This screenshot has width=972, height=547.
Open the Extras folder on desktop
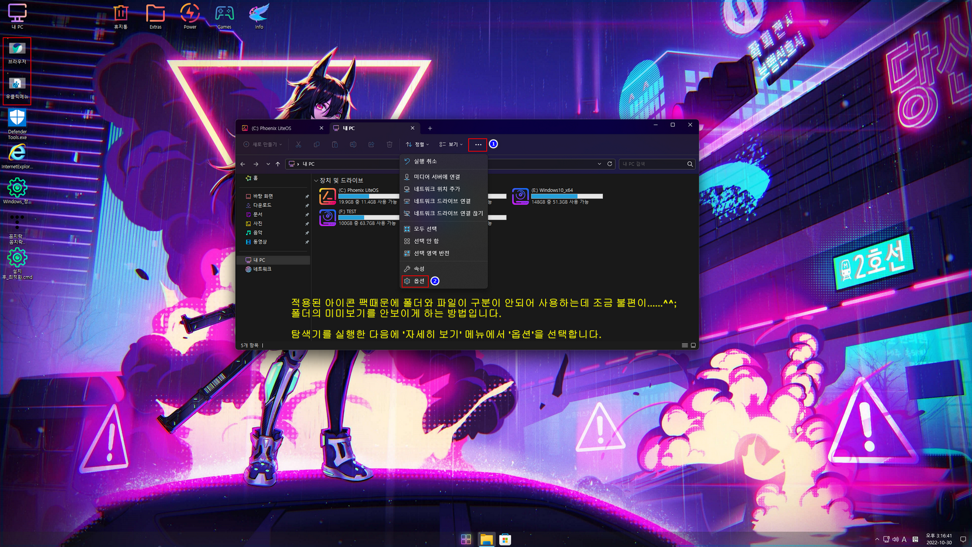coord(155,16)
